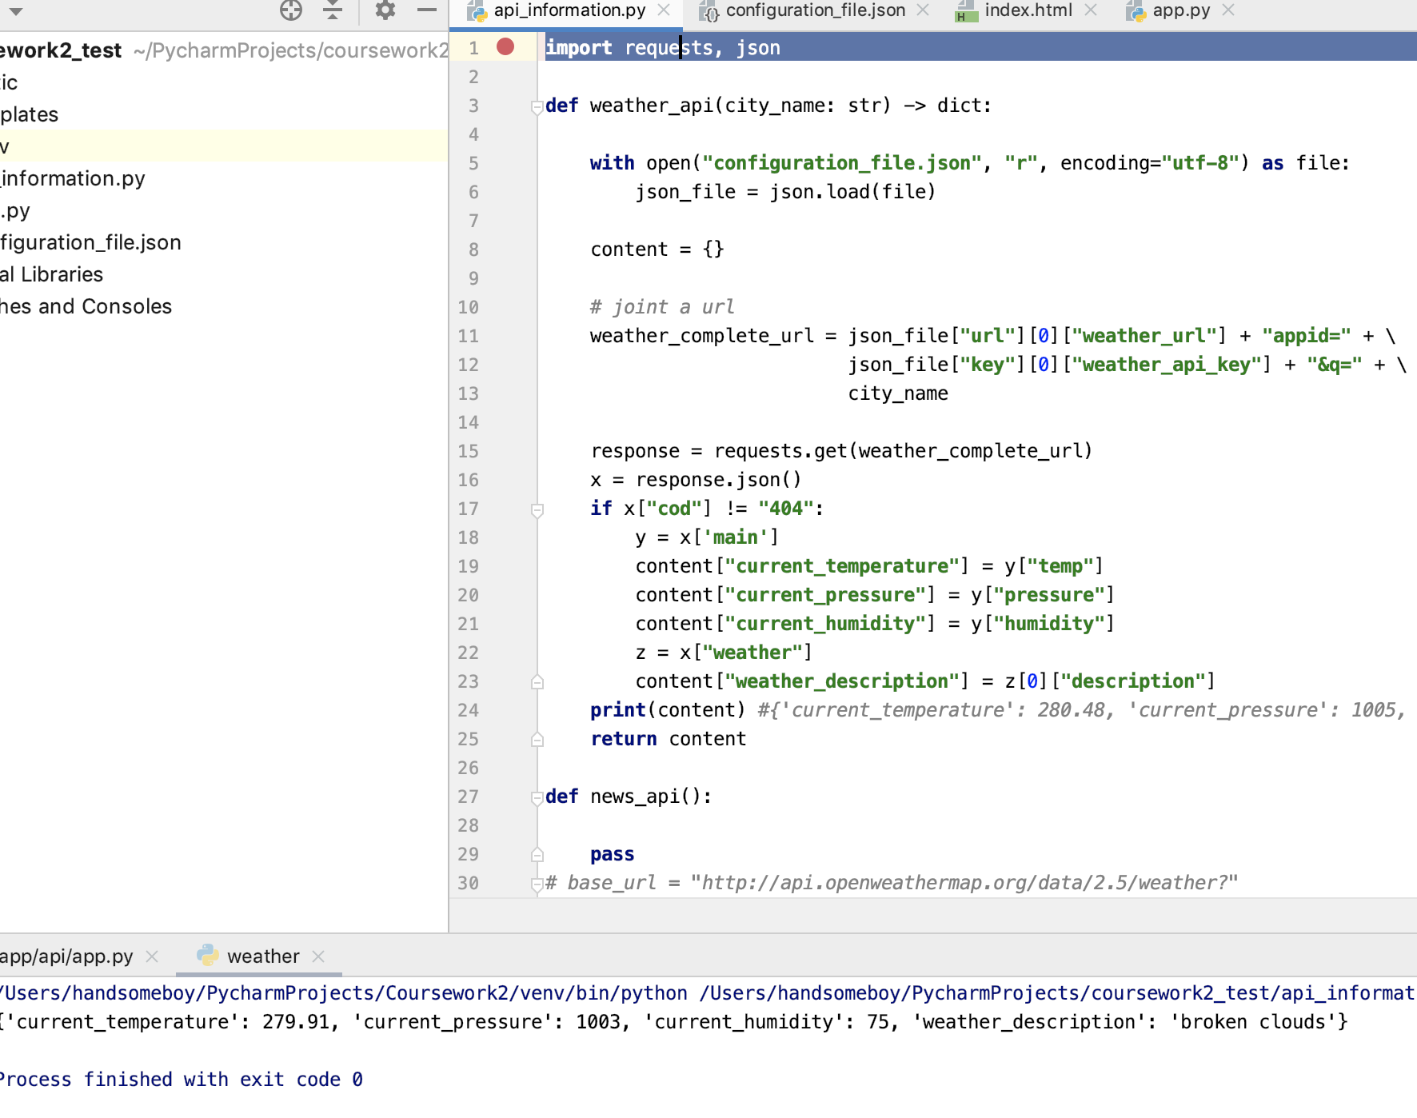The image size is (1417, 1118).
Task: Click the collapse all icon in project panel
Action: tap(333, 10)
